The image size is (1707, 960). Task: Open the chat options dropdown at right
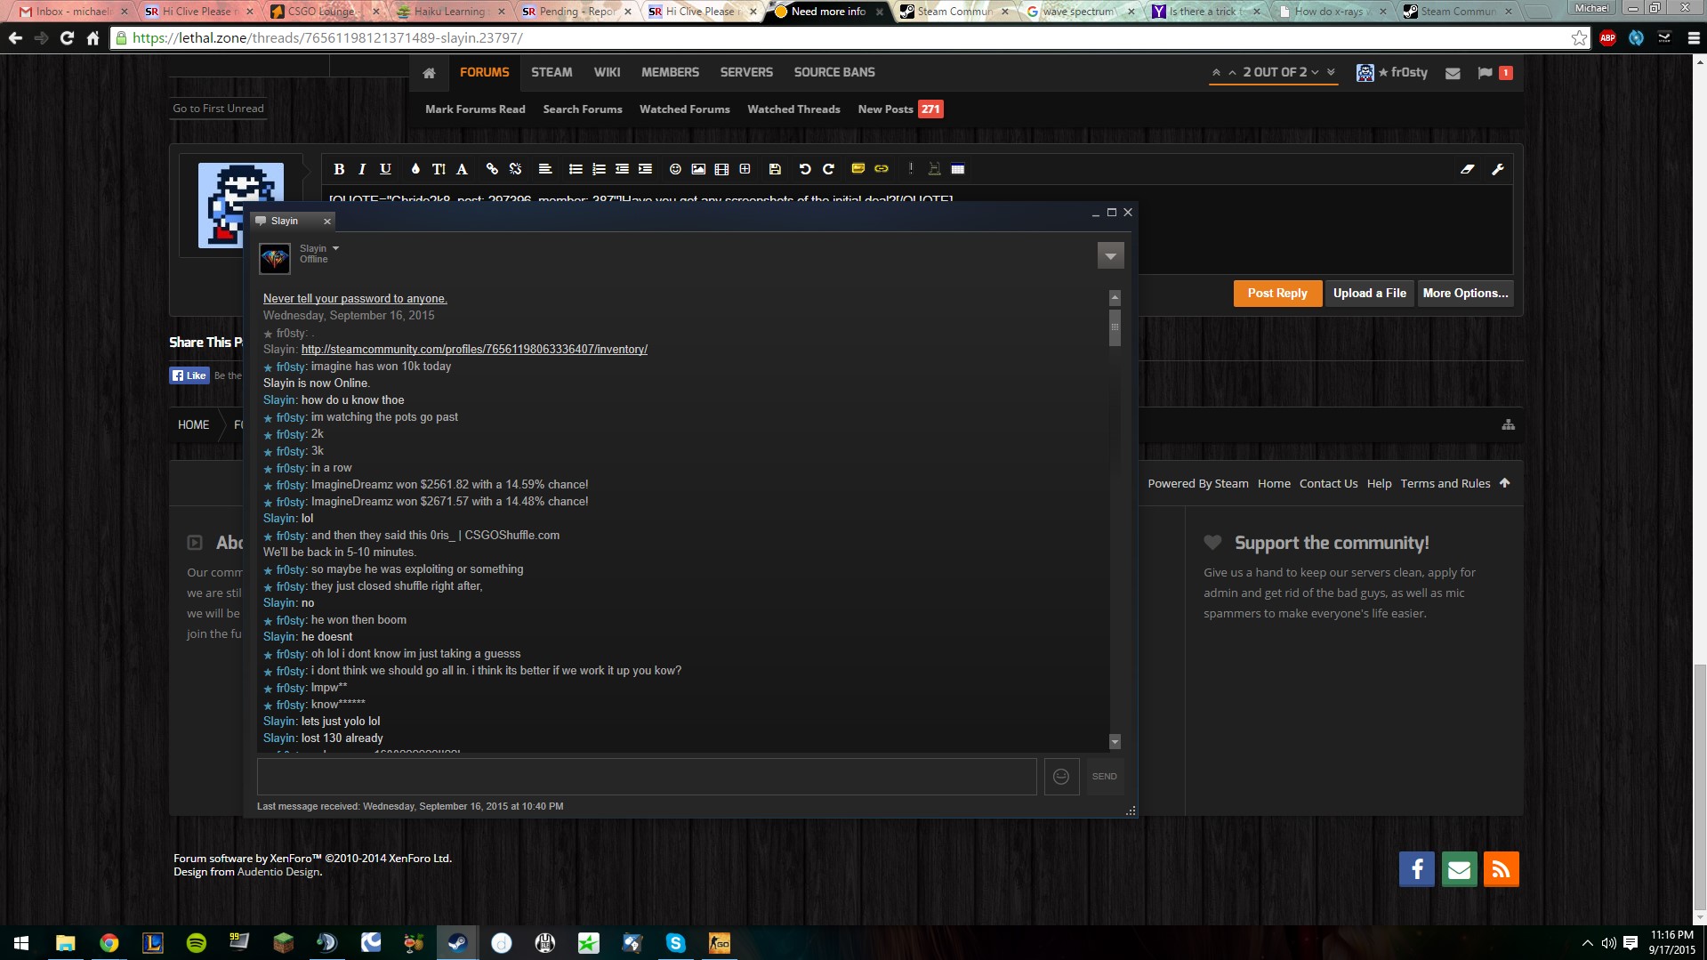(1110, 256)
